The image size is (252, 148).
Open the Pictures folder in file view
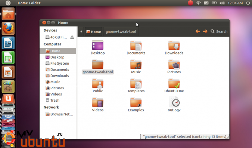point(174,64)
